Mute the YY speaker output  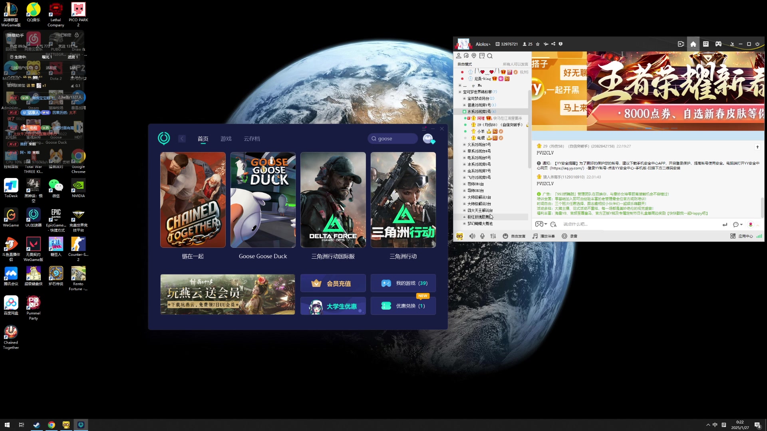point(472,236)
